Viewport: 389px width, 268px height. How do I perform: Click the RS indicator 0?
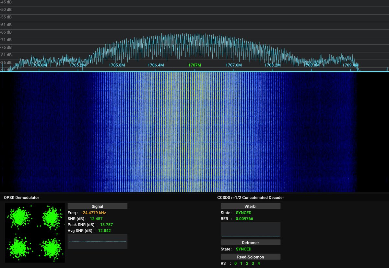[235, 263]
